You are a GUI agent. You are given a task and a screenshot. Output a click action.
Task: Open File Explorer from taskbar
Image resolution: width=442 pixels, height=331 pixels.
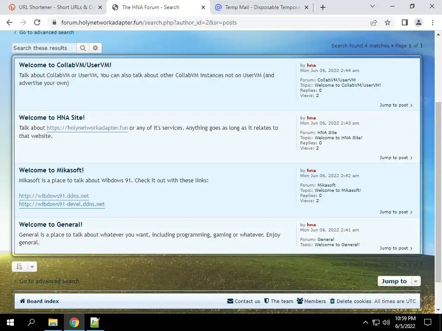tap(53, 322)
